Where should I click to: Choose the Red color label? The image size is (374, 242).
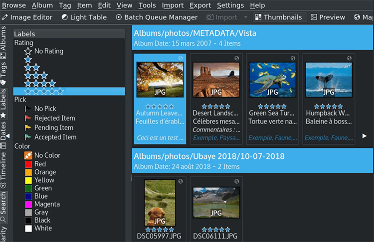(35, 164)
